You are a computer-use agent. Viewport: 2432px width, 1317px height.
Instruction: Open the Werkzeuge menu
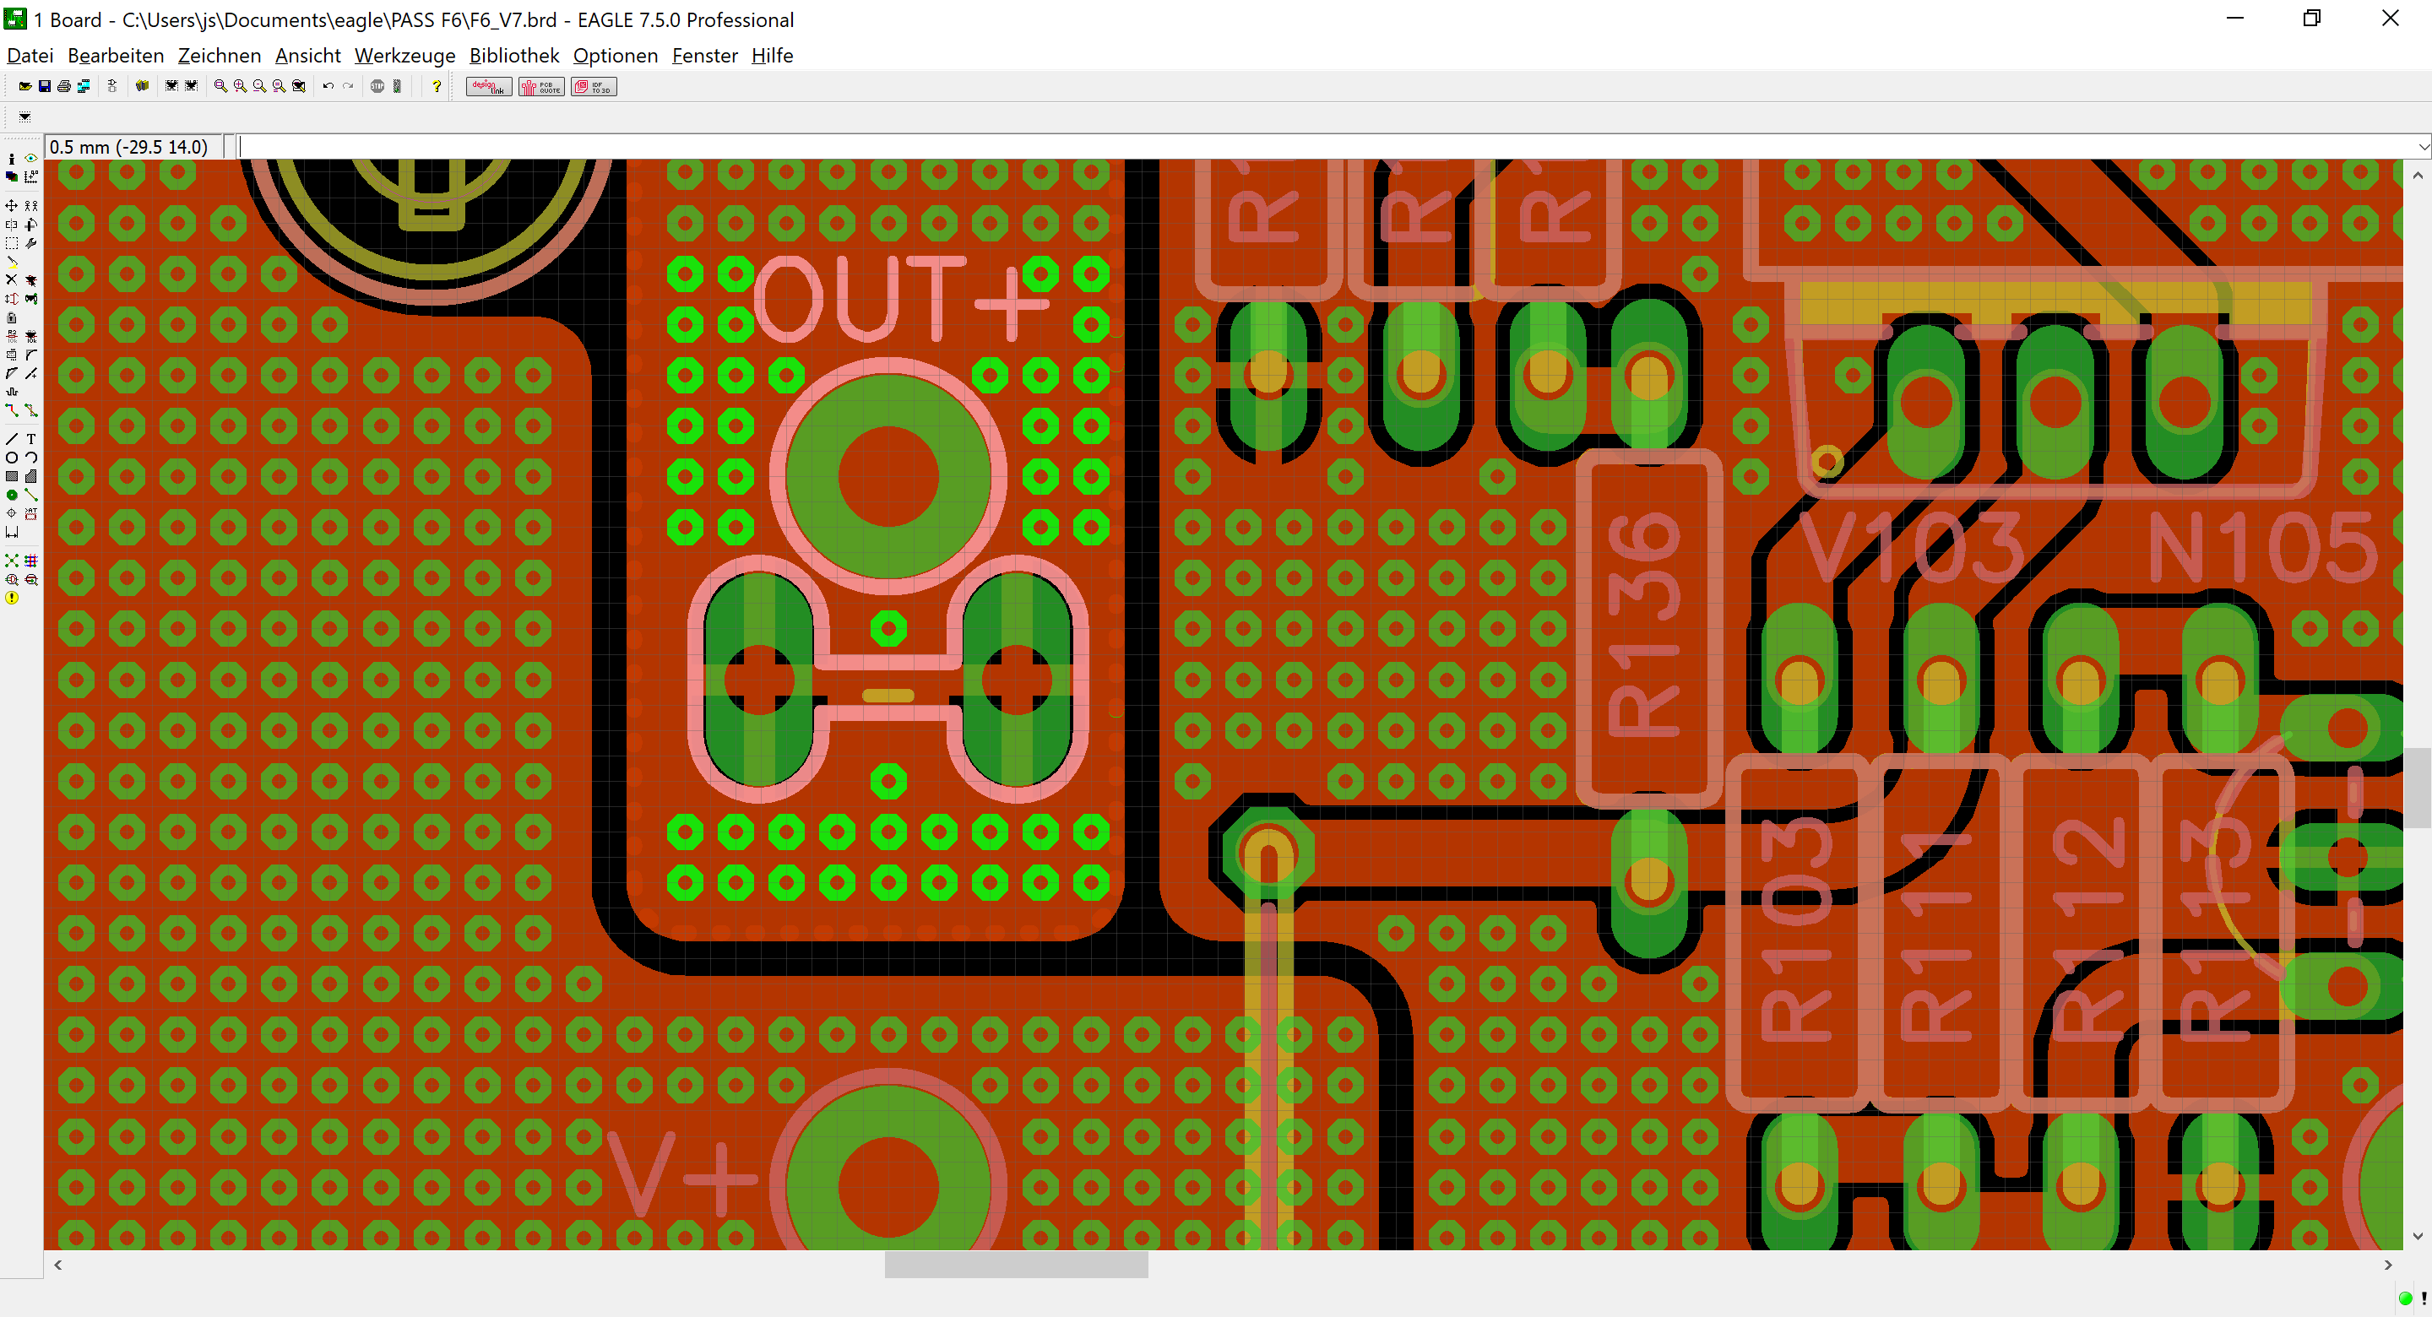[x=405, y=56]
